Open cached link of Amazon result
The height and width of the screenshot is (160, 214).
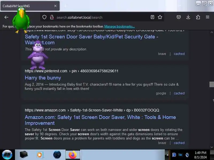tap(179, 143)
